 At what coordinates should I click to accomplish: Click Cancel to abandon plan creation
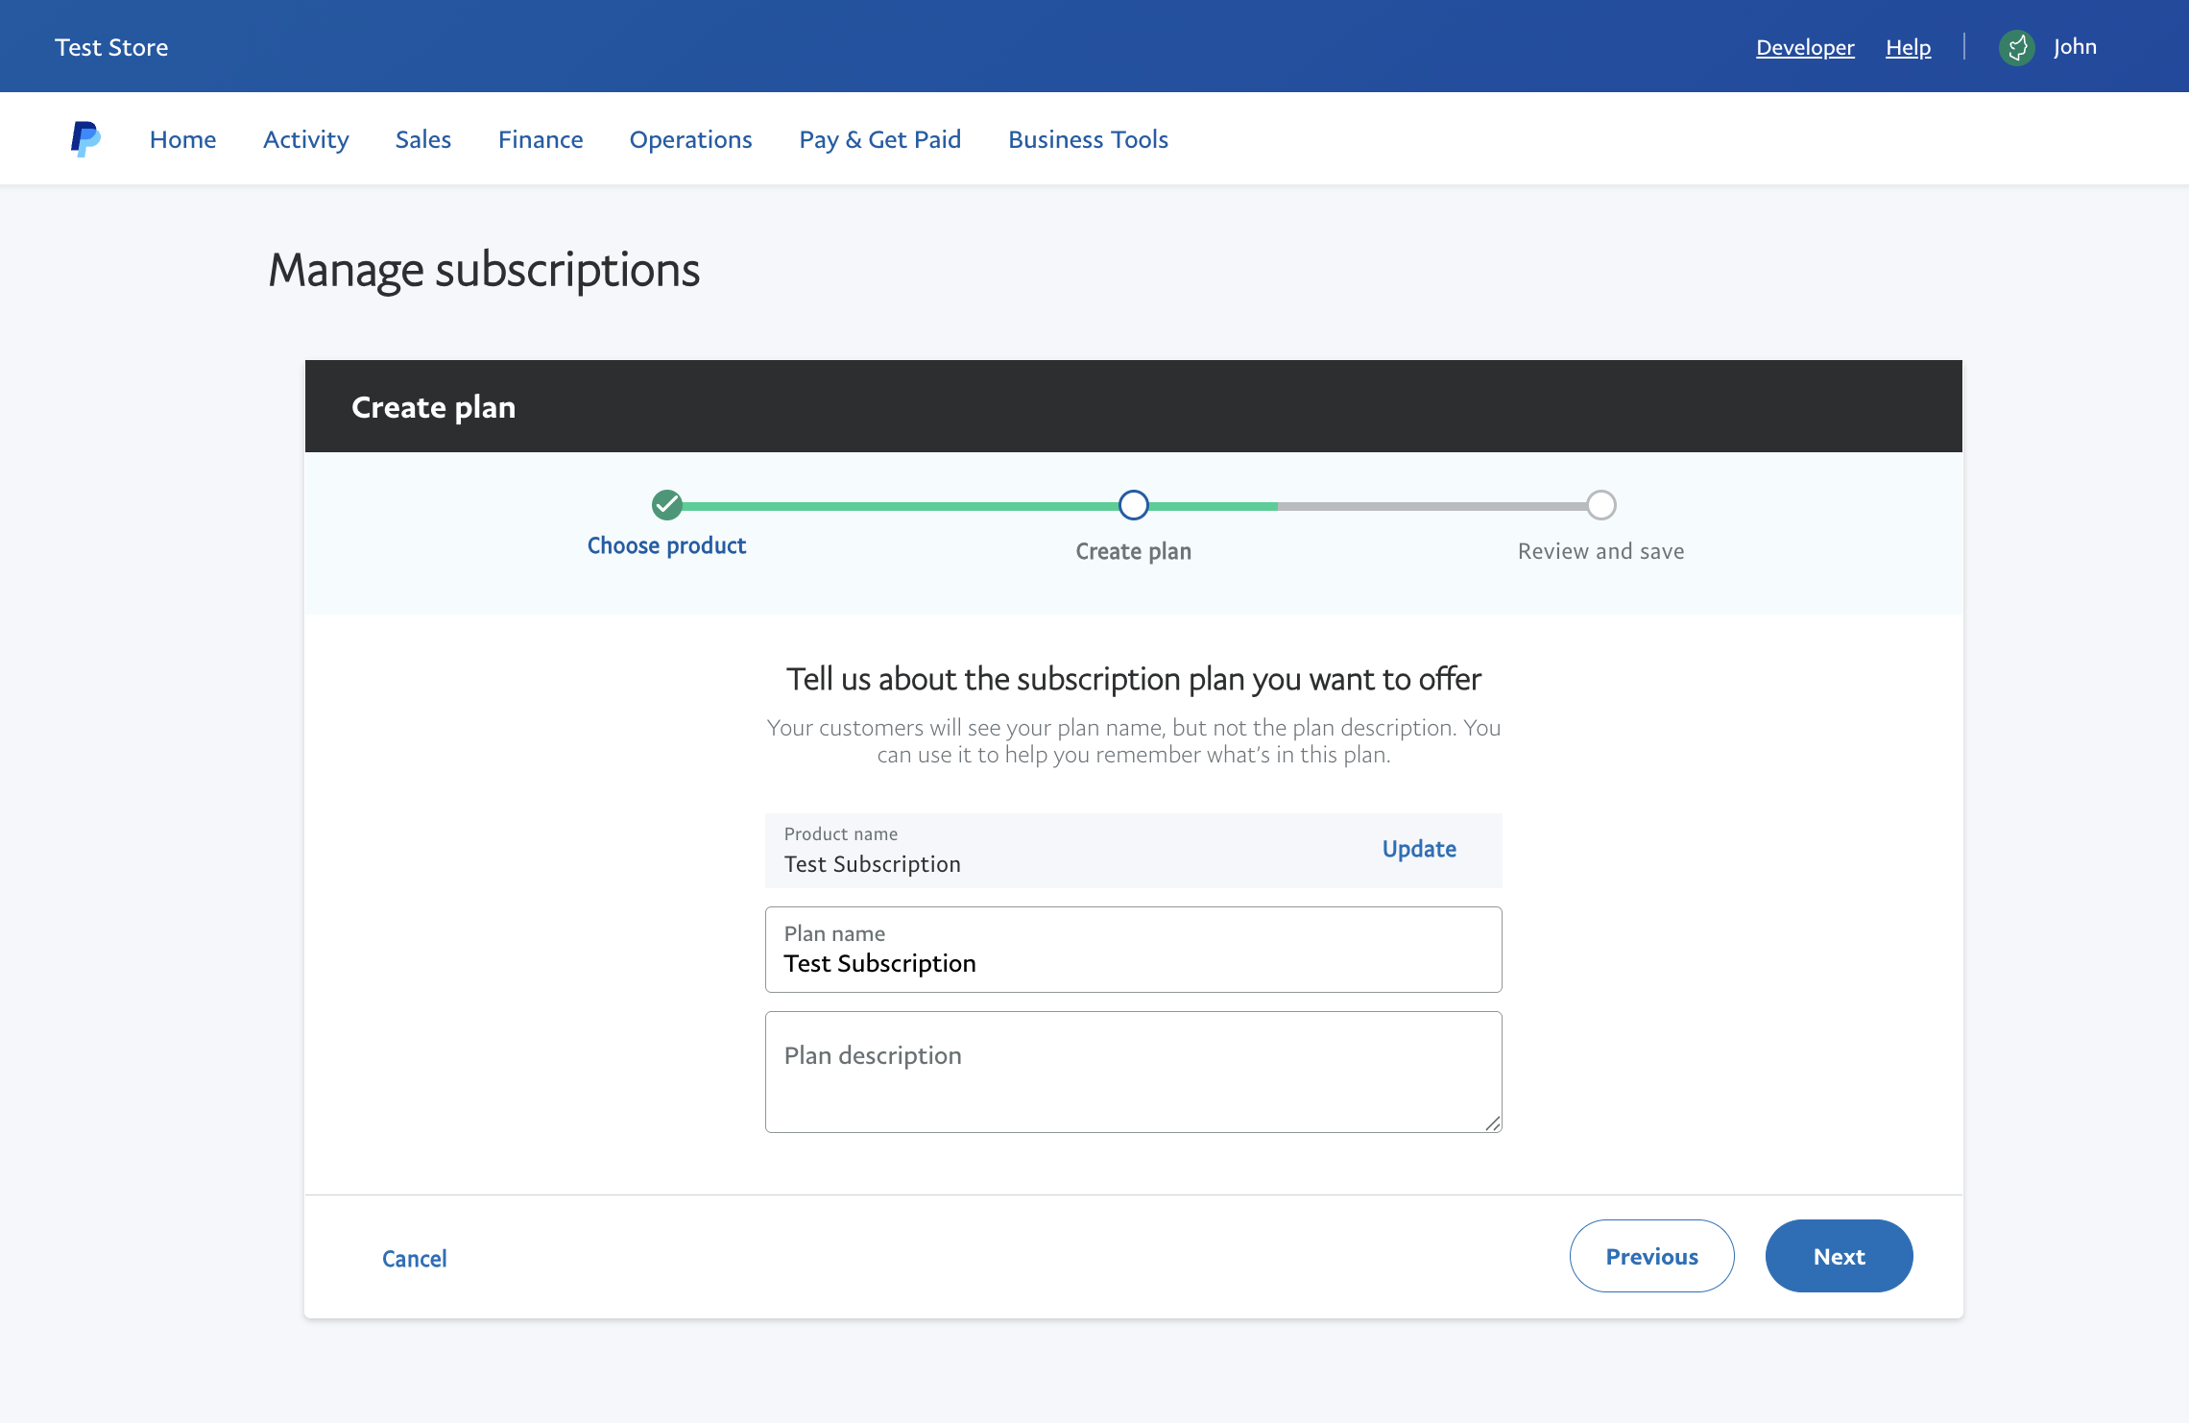click(414, 1258)
